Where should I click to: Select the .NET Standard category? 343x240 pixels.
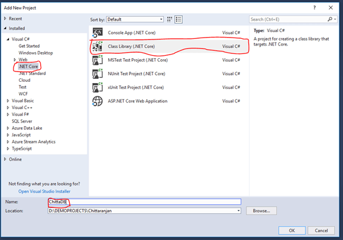click(32, 73)
